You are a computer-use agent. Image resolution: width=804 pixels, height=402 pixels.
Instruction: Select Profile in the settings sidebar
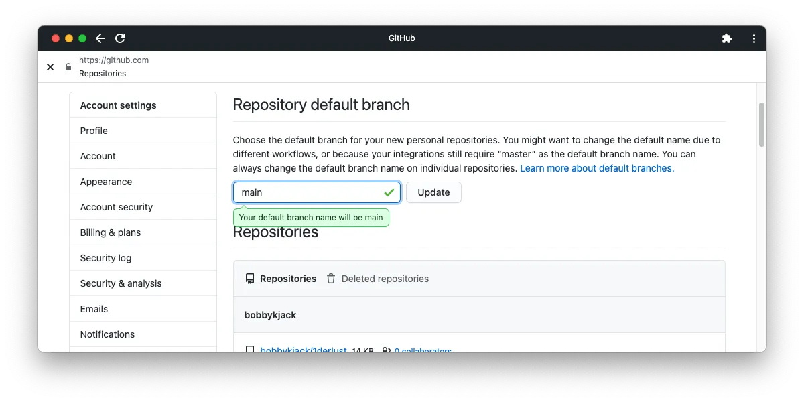pyautogui.click(x=94, y=131)
